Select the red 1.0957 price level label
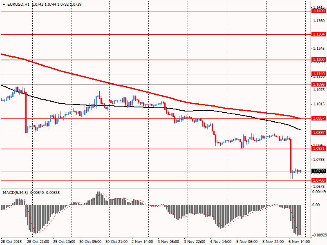The width and height of the screenshot is (327, 245). coord(318,118)
